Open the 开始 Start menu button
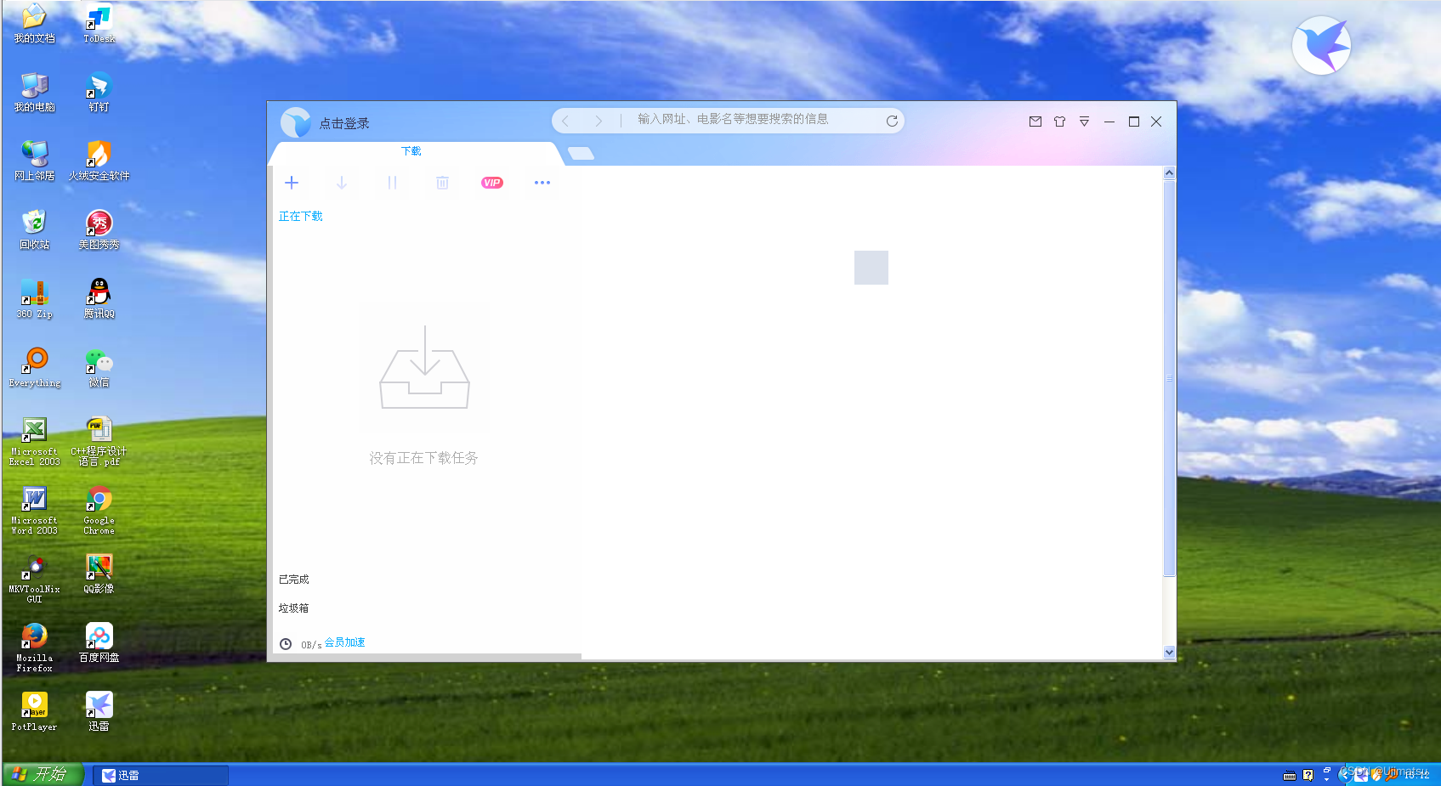 pos(43,774)
